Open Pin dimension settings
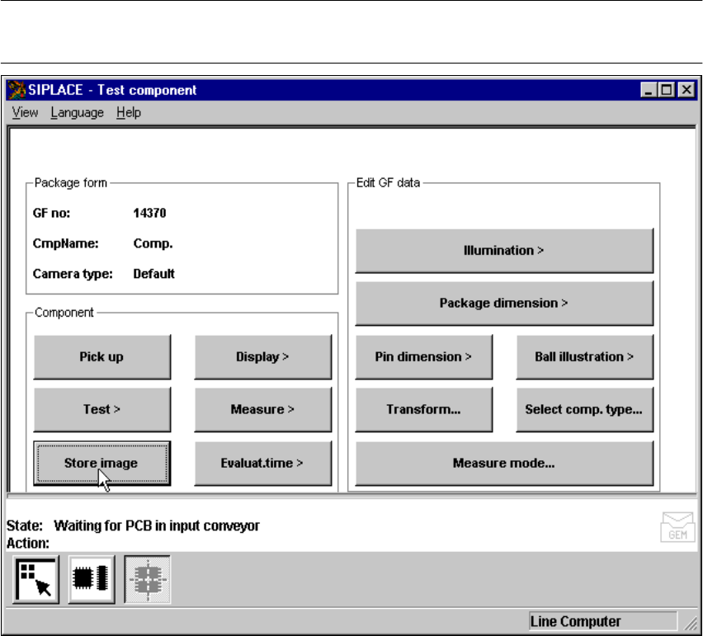 [423, 357]
